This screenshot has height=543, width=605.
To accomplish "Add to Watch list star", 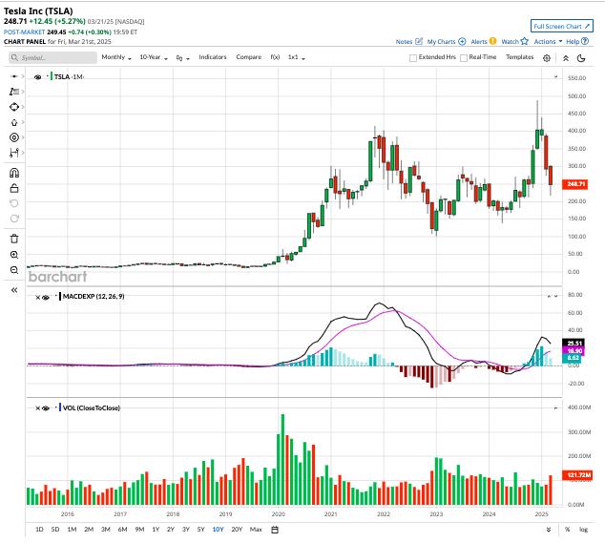I will 514,41.
